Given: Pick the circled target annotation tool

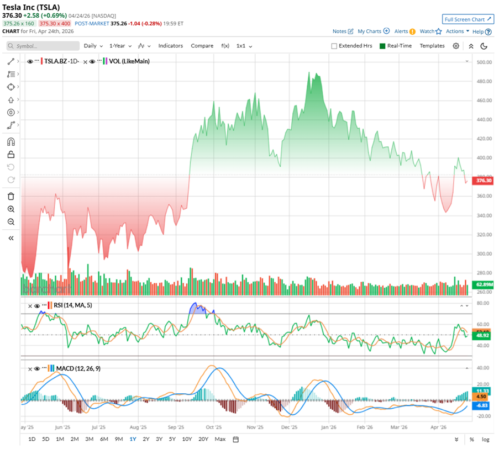Looking at the screenshot, I should click(x=11, y=112).
